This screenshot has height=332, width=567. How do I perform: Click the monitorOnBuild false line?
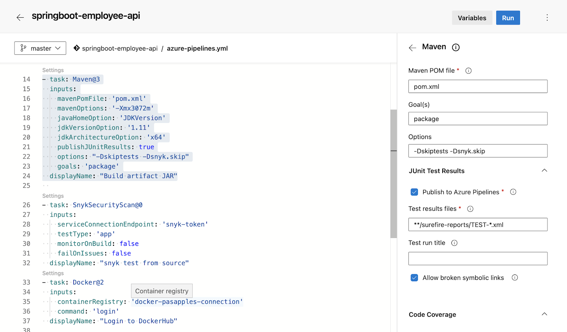click(98, 244)
